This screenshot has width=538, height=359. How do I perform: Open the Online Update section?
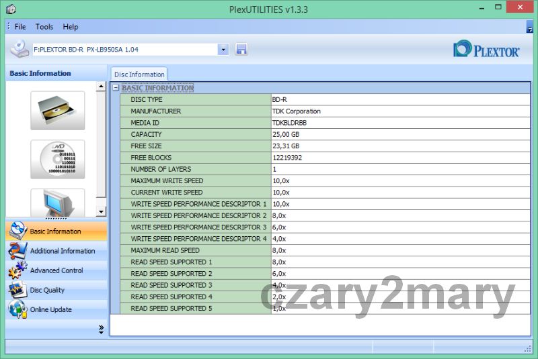(56, 309)
